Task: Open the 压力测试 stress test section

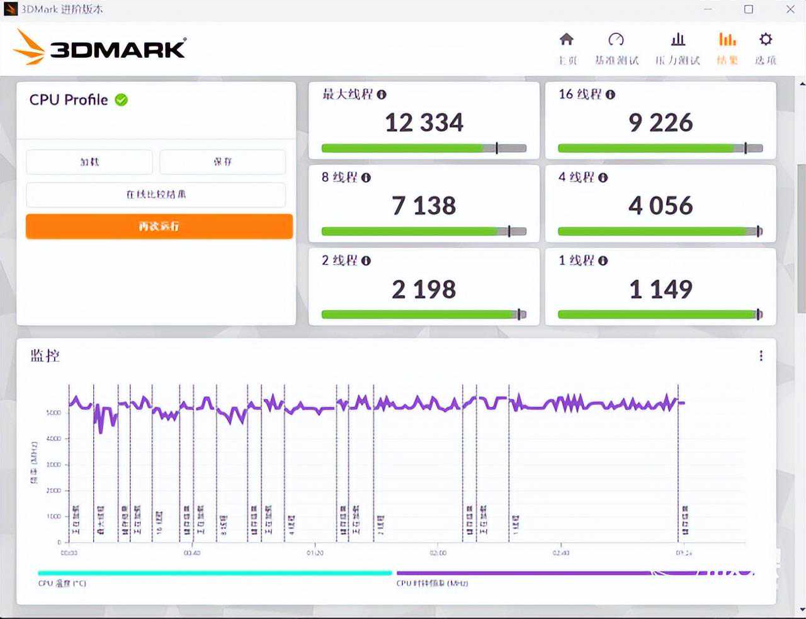Action: point(678,48)
